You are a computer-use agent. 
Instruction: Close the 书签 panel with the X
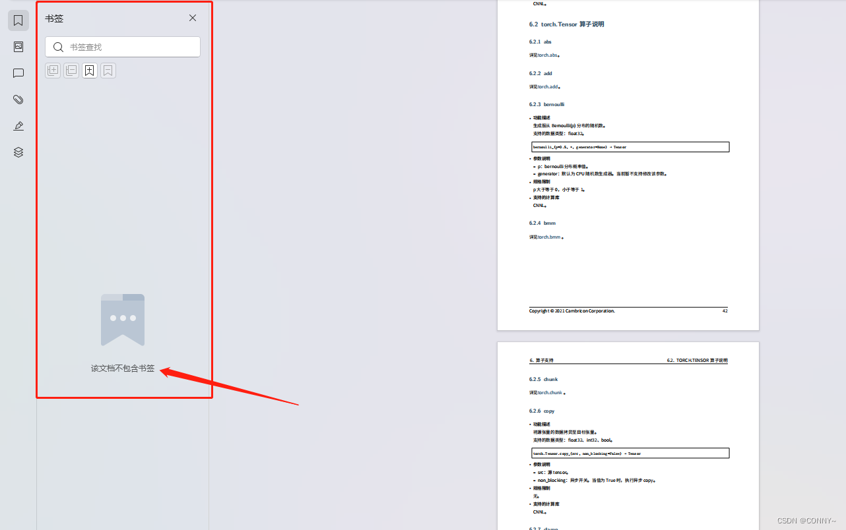(193, 18)
